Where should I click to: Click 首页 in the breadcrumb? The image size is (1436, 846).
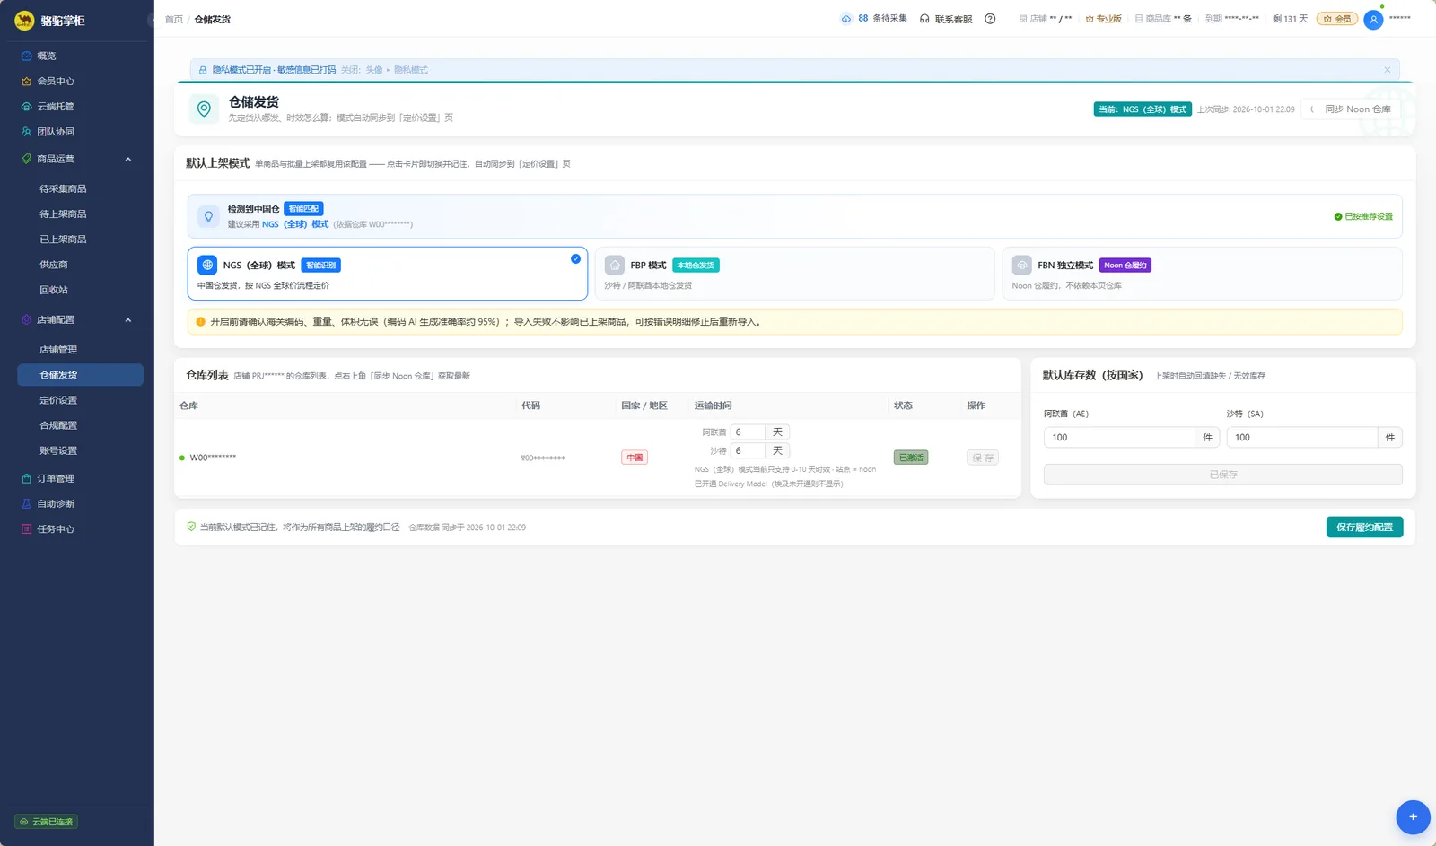[x=173, y=19]
